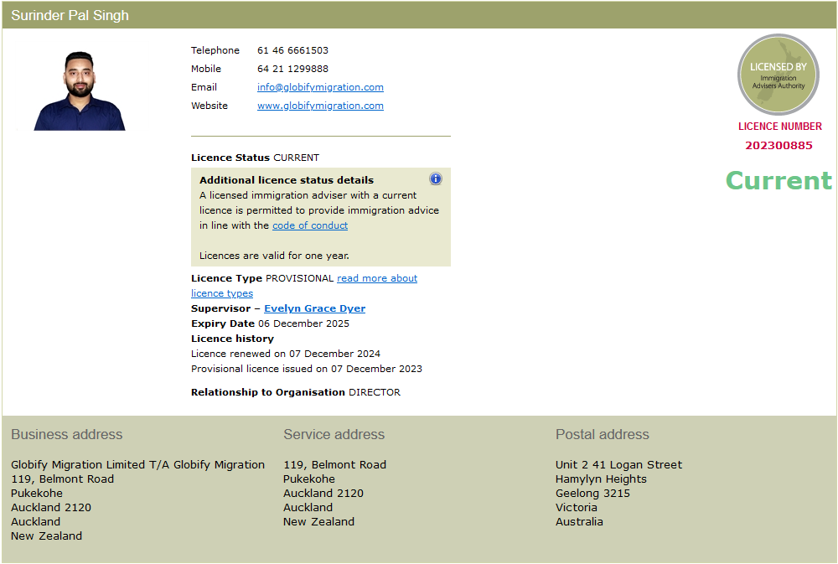Click the mobile number 64 21 1299888
Screen dimensions: 838x564
[292, 69]
